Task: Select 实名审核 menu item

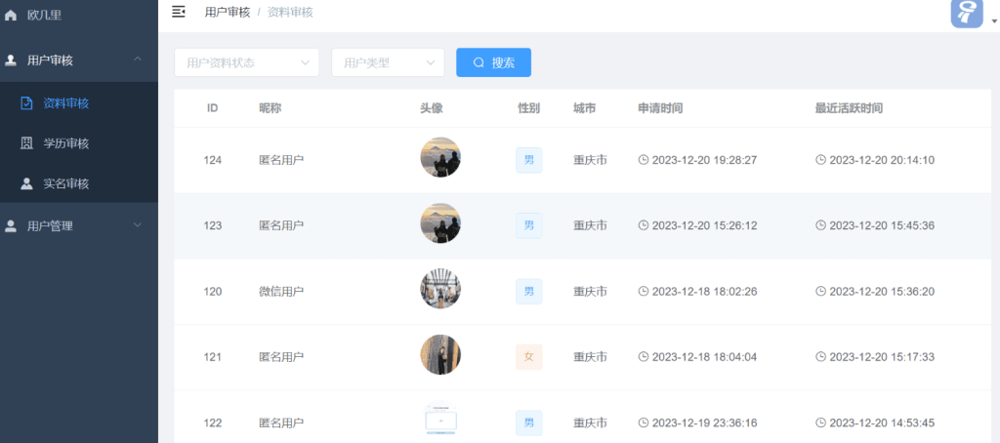Action: (66, 183)
